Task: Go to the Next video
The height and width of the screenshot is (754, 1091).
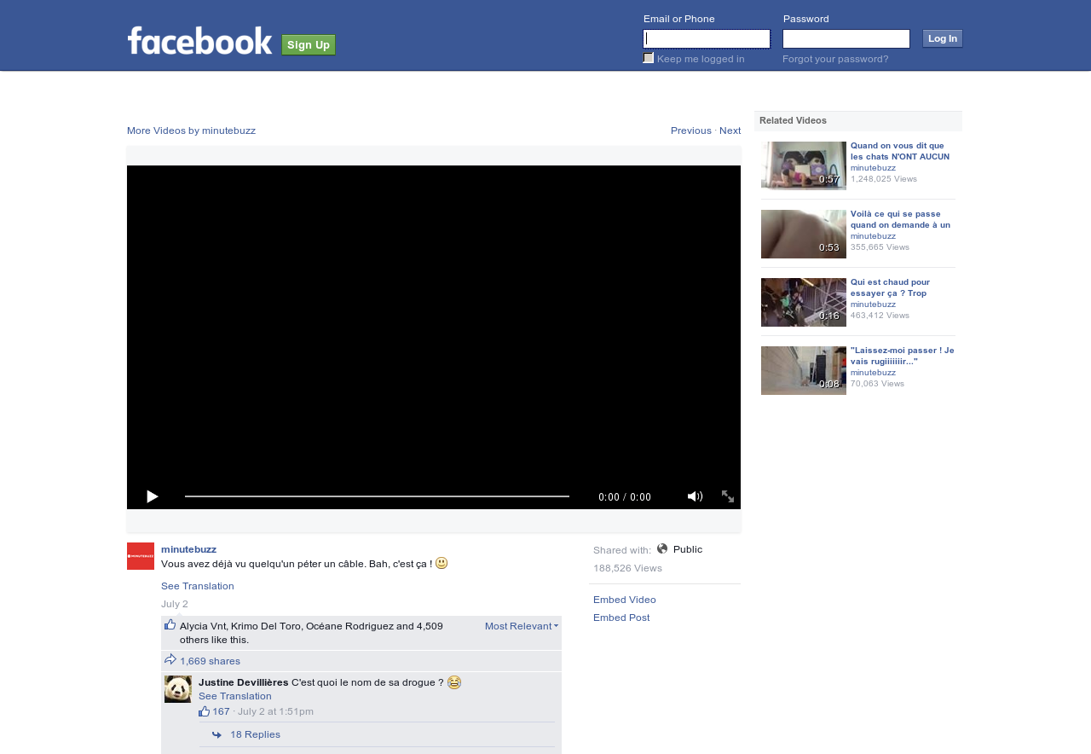Action: coord(730,130)
